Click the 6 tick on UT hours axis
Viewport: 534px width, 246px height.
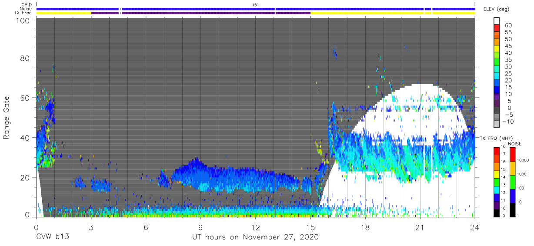pos(146,227)
